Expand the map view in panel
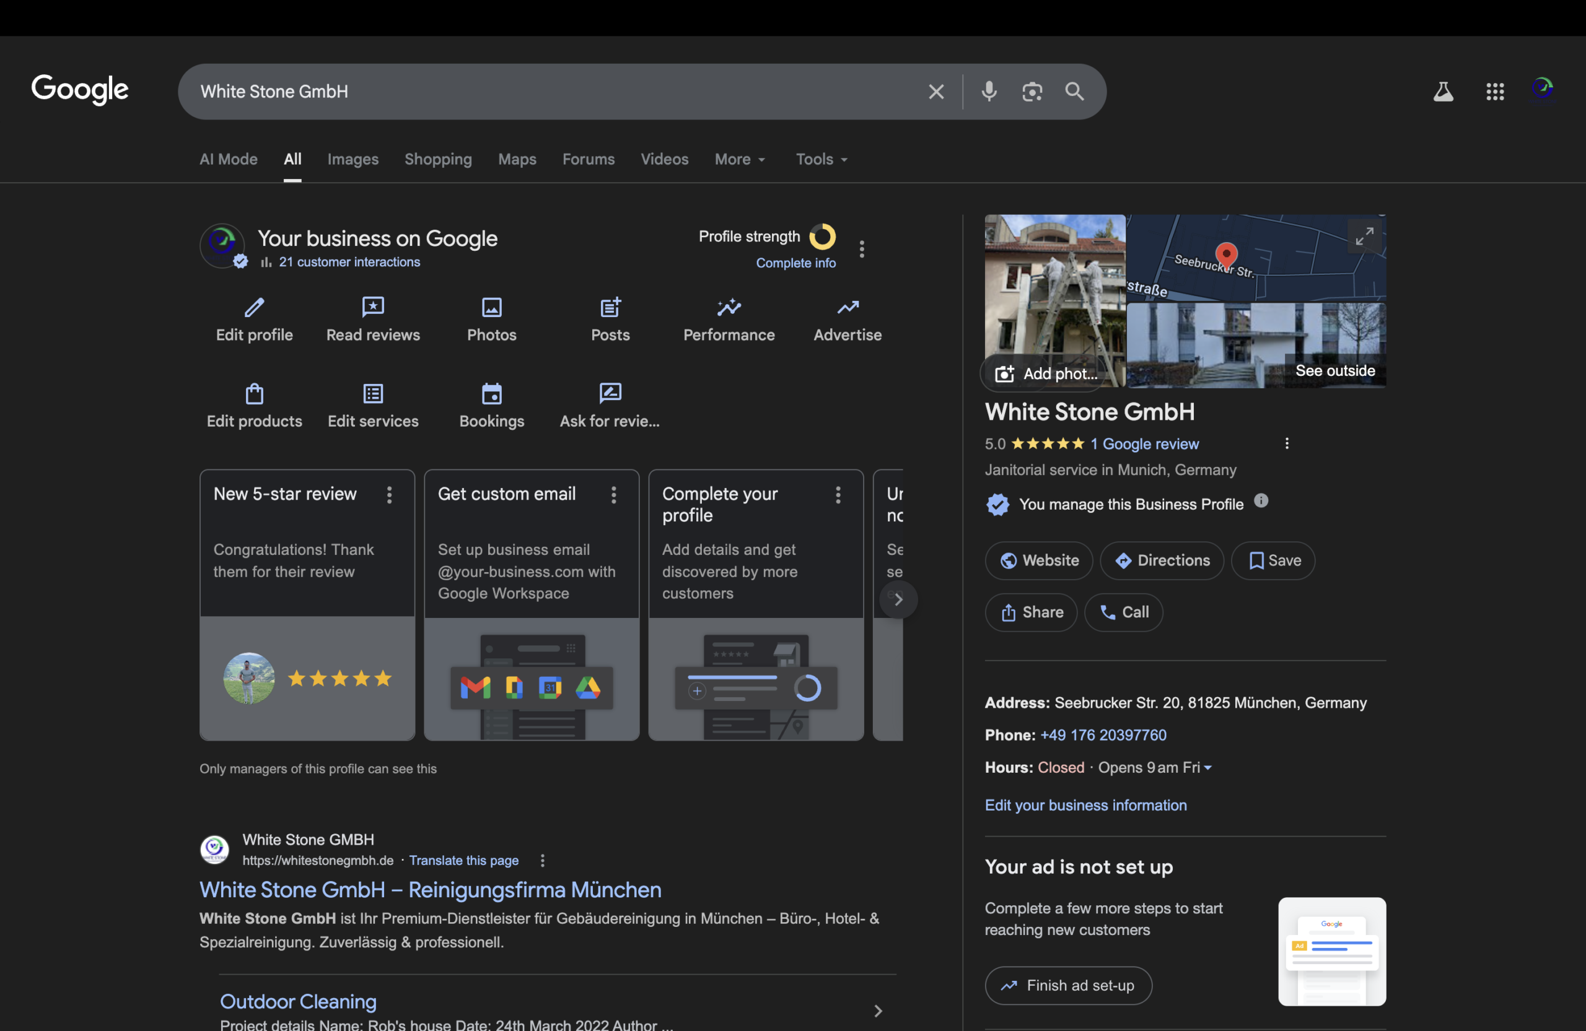 click(x=1364, y=236)
